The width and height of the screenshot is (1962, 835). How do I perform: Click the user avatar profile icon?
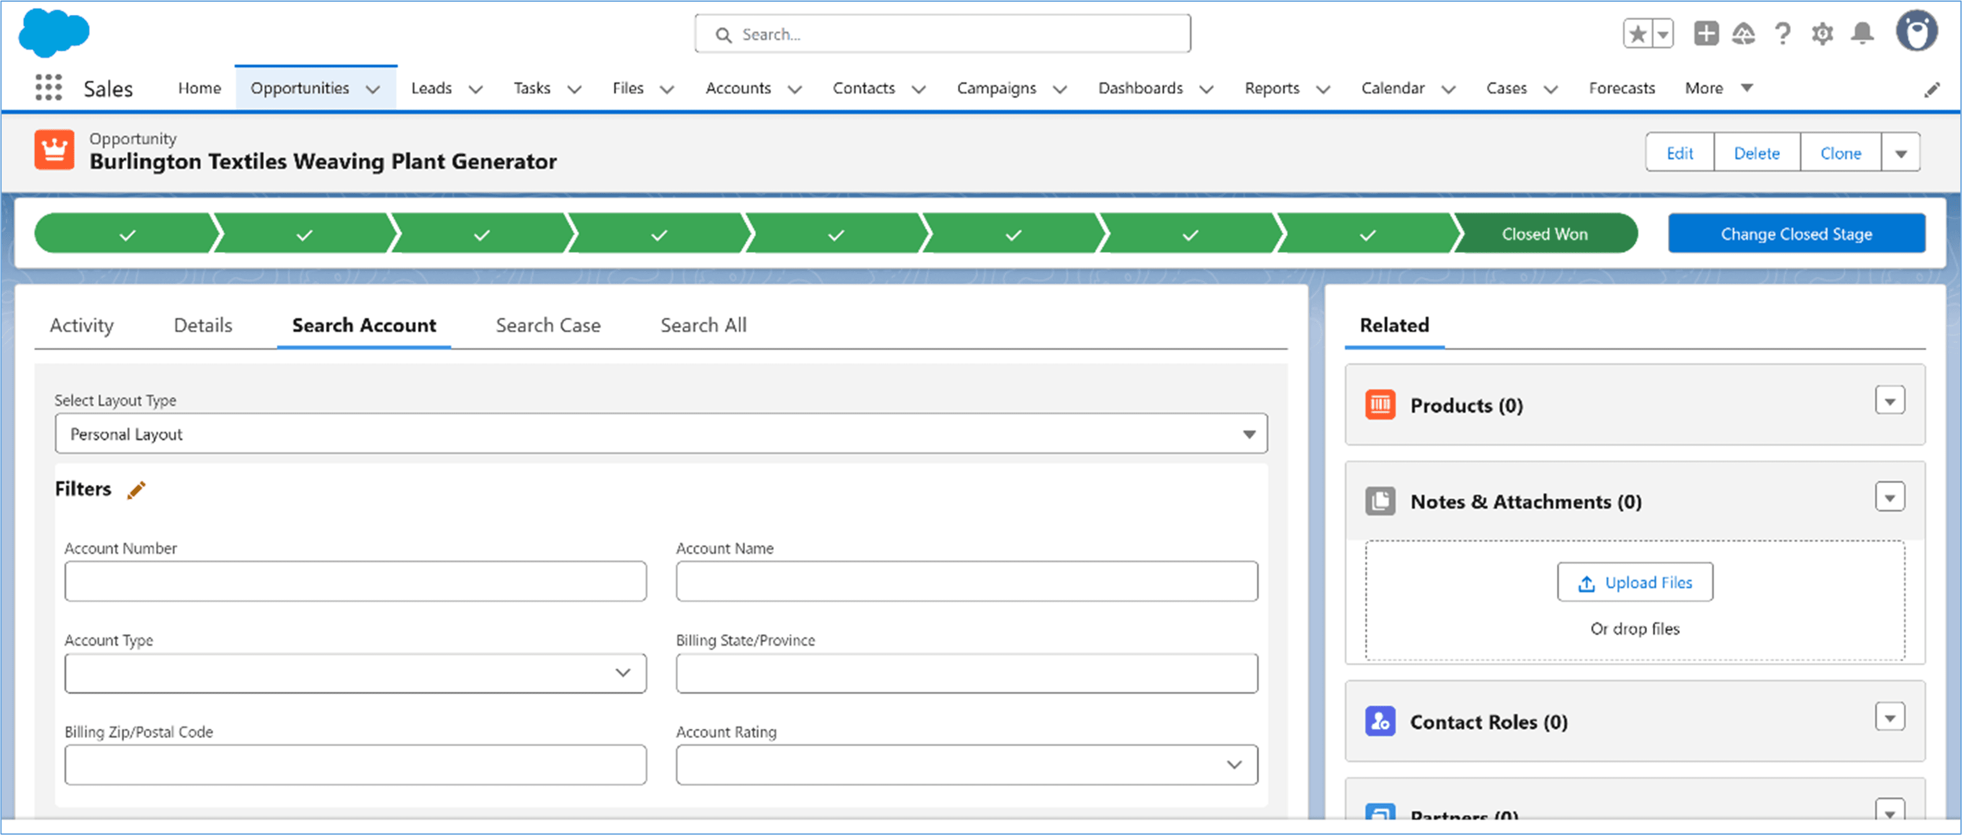click(x=1916, y=31)
